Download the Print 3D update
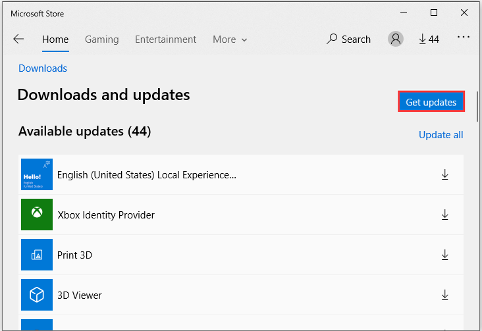482x331 pixels. pos(445,255)
